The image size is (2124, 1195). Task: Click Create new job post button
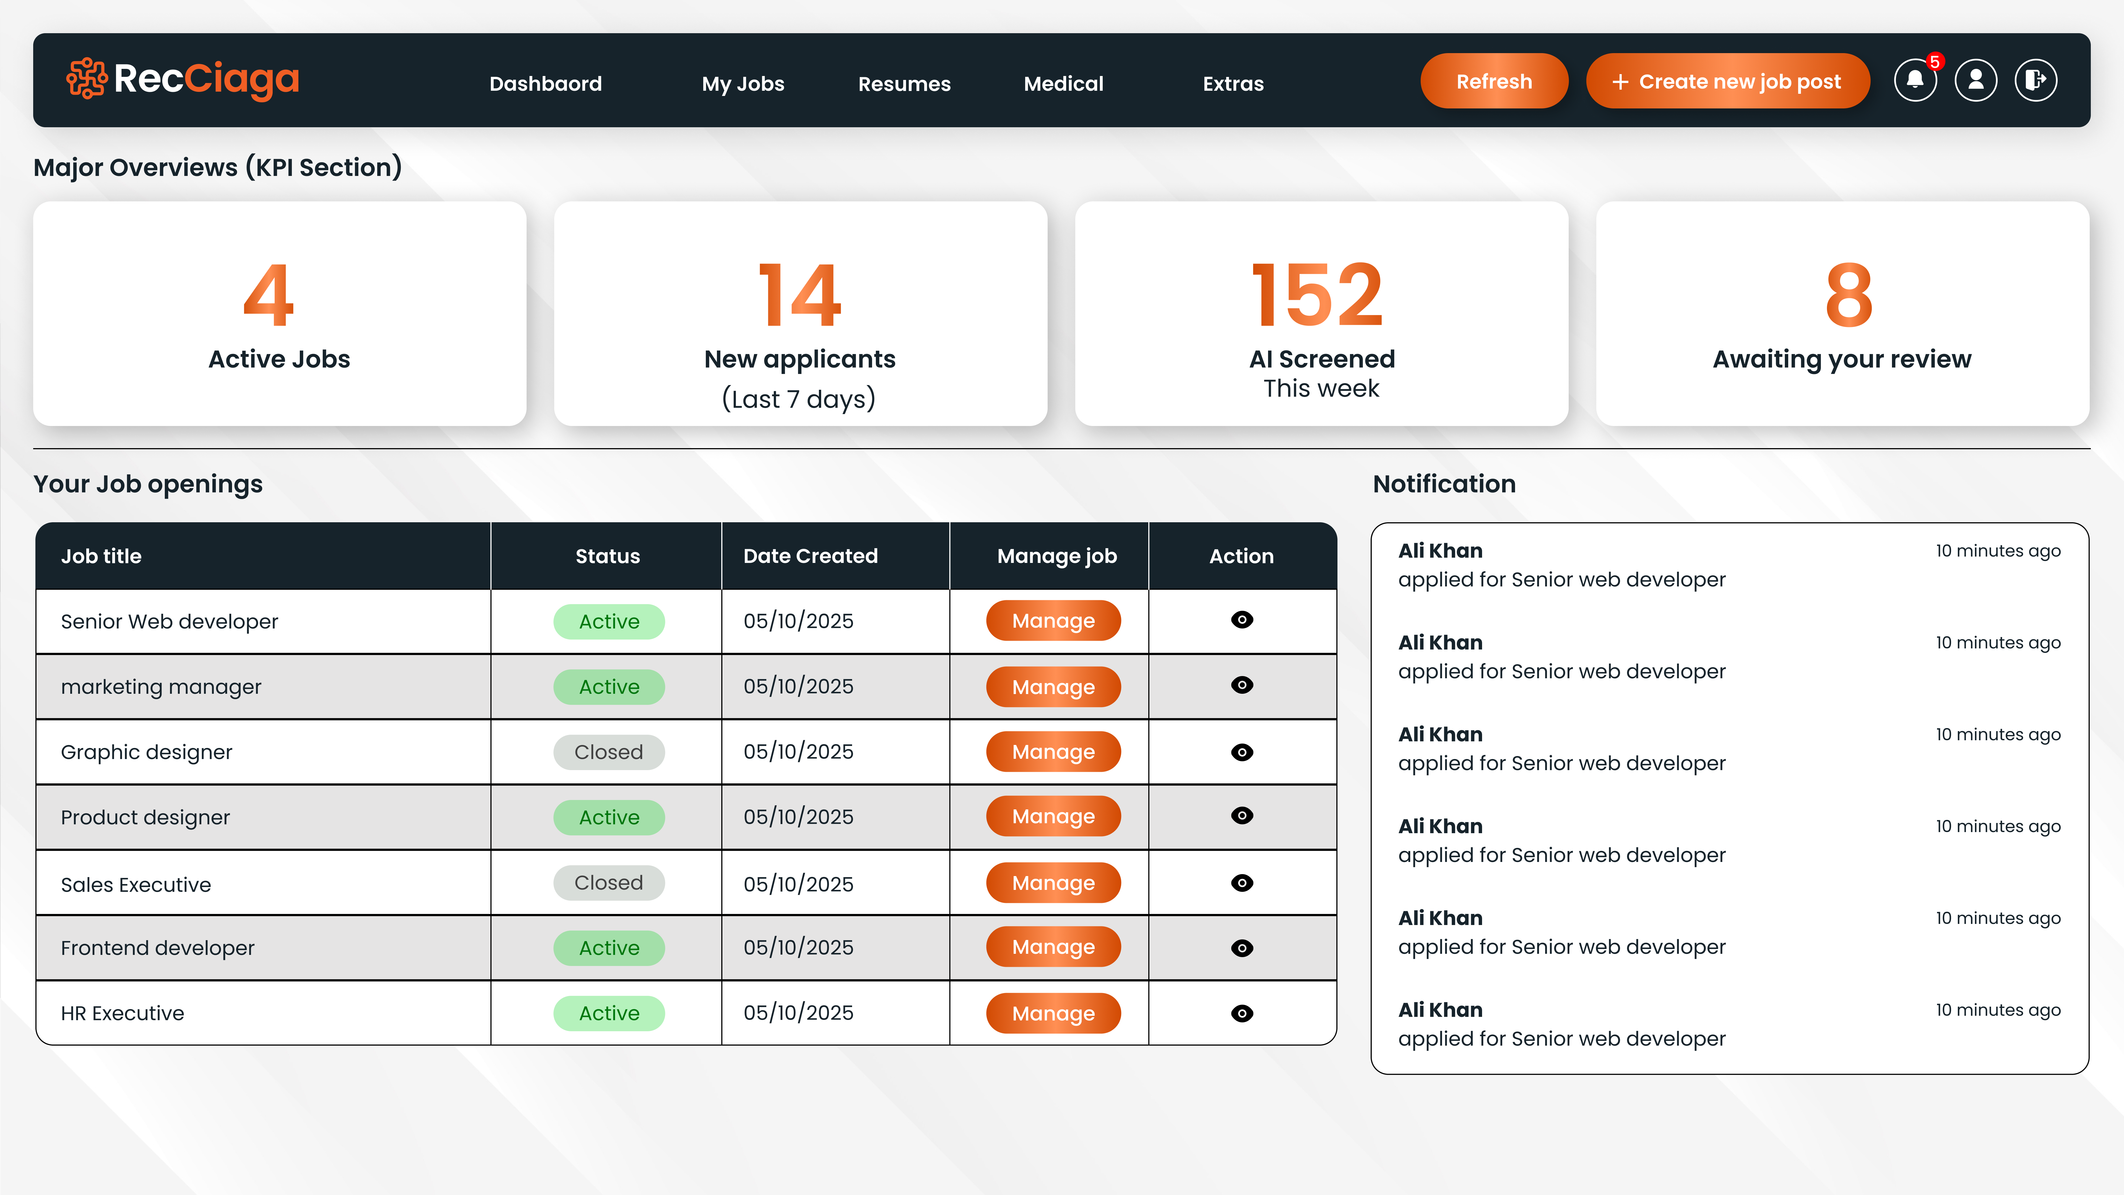click(x=1727, y=81)
